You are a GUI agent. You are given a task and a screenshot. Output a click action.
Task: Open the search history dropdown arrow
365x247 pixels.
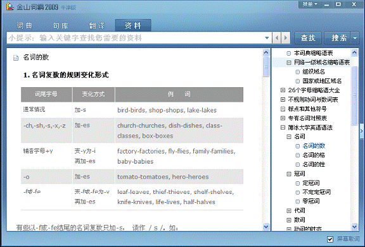[x=267, y=38]
